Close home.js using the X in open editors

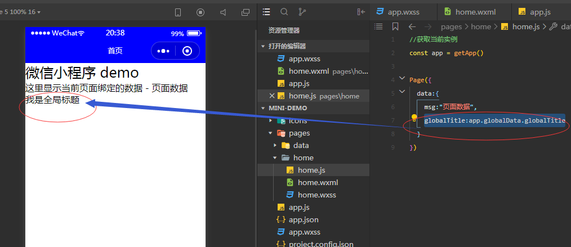coord(271,96)
